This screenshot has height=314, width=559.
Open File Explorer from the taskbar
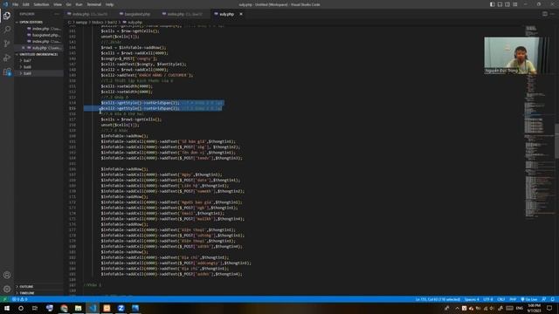click(x=78, y=308)
